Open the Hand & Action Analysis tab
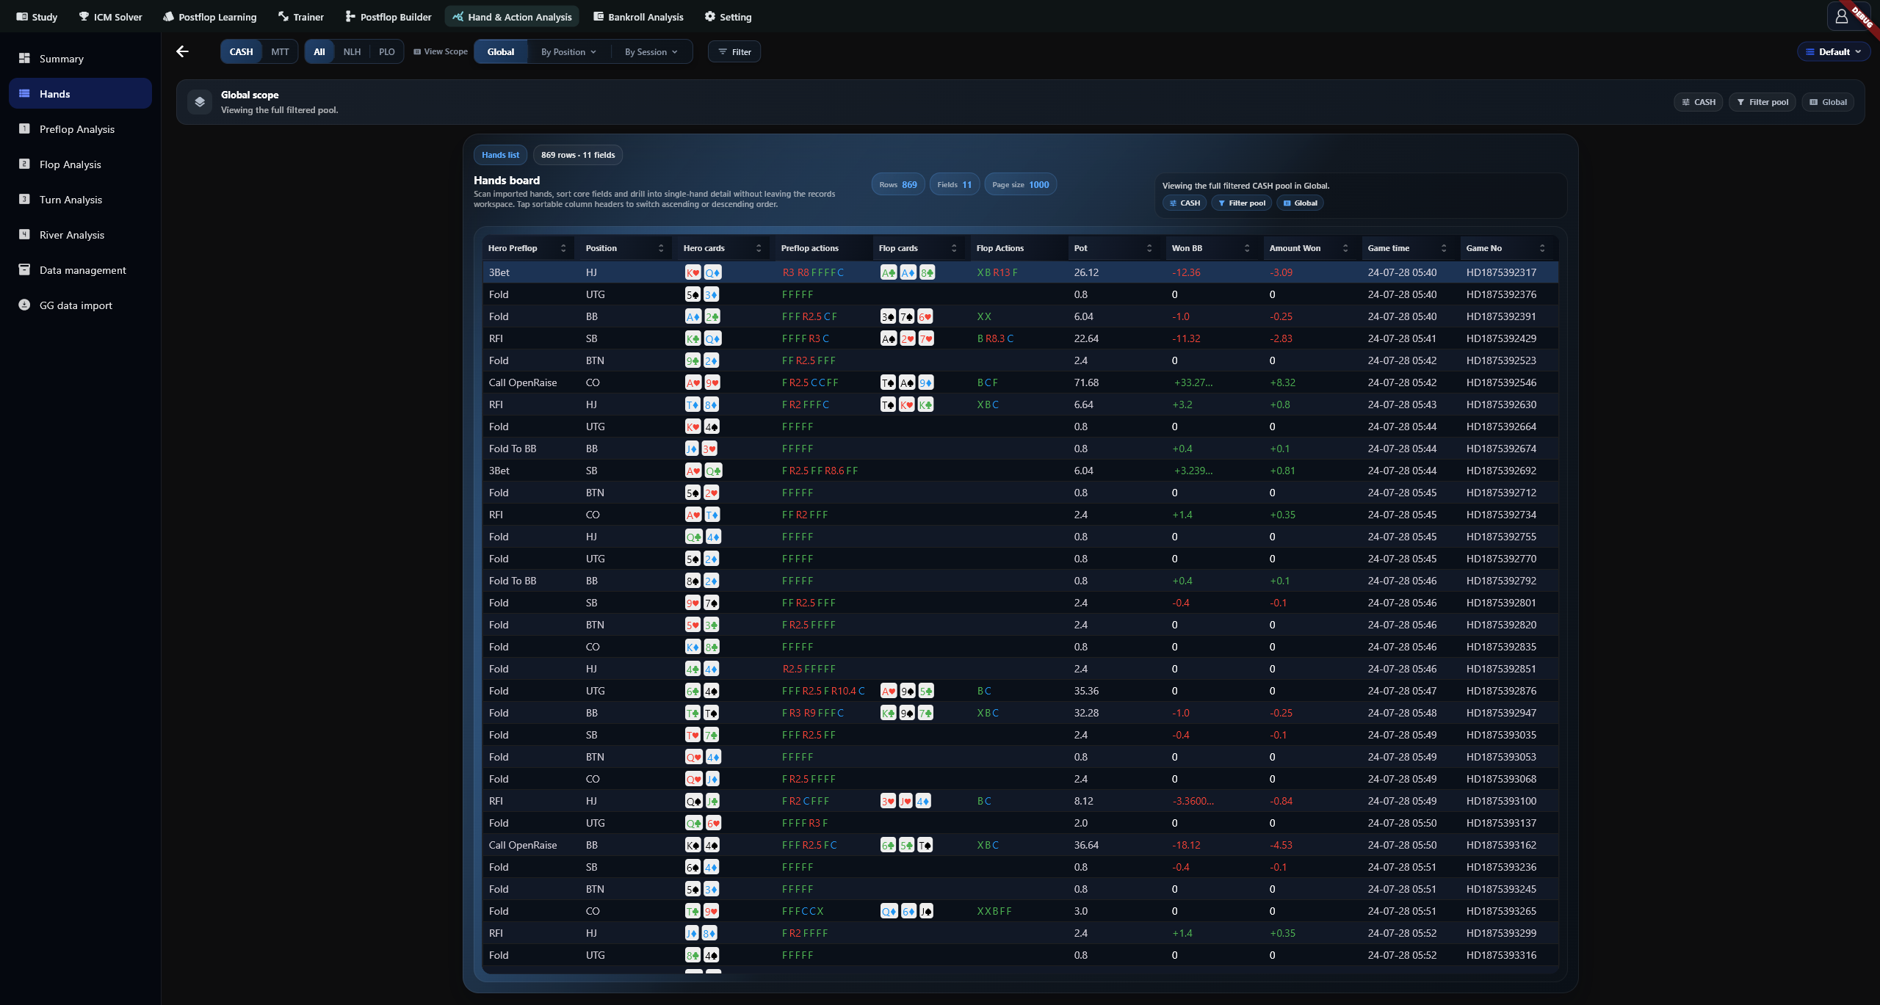The image size is (1880, 1005). 512,17
